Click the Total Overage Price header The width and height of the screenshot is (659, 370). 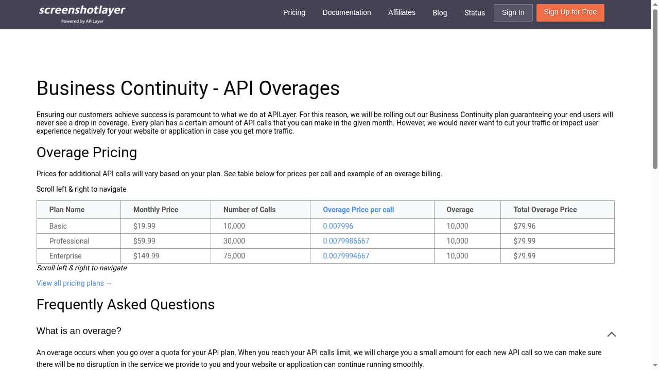tap(558, 210)
